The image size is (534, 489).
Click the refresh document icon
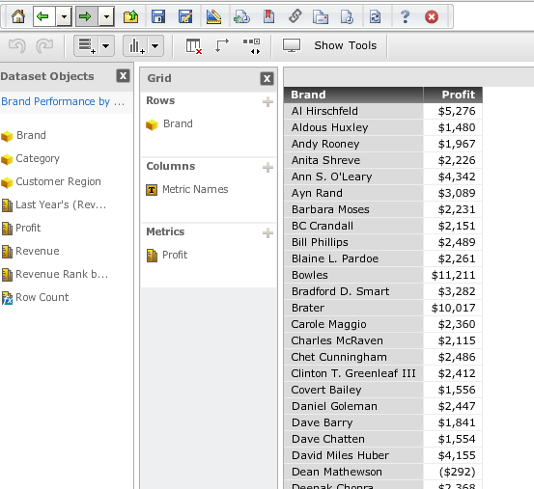[375, 16]
